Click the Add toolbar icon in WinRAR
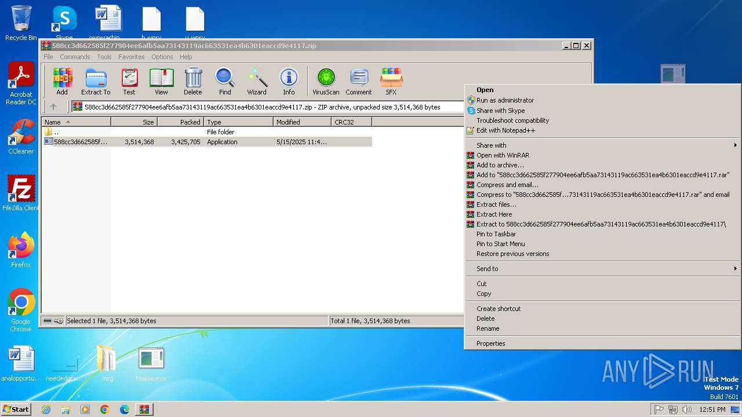 (x=62, y=82)
